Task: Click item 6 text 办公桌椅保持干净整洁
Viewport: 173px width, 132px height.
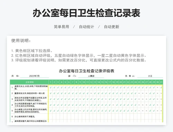Action: pyautogui.click(x=25, y=116)
